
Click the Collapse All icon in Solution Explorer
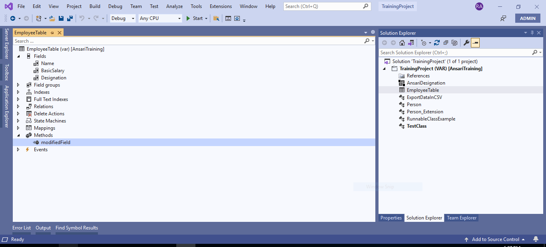[x=446, y=43]
